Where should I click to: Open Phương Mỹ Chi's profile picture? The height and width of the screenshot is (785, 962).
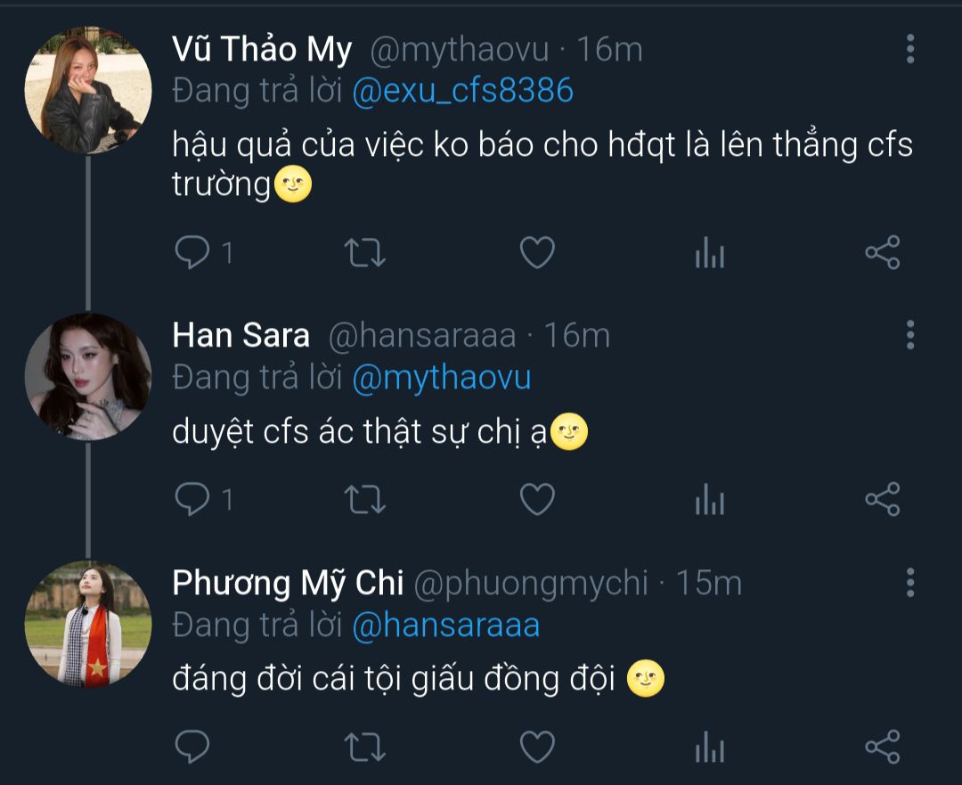[x=87, y=624]
